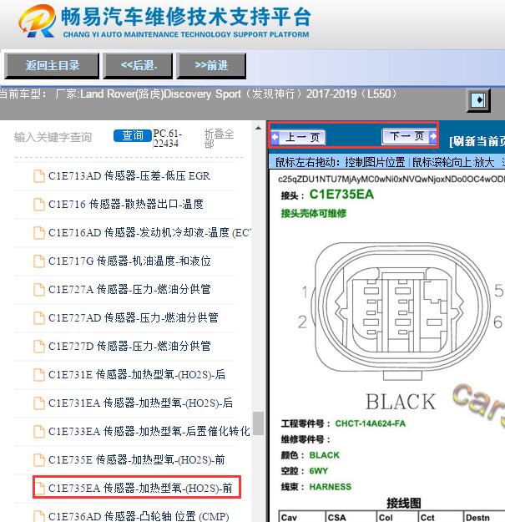This screenshot has height=522, width=505.
Task: Click the cavity value 6WY
Action: 318,471
